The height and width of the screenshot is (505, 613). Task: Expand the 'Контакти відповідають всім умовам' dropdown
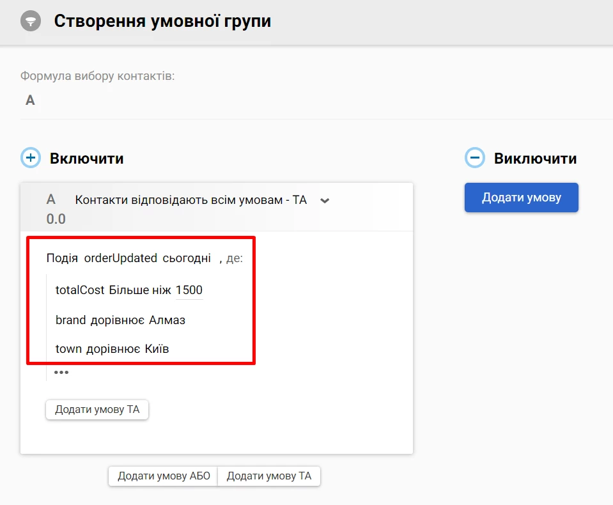pyautogui.click(x=325, y=201)
